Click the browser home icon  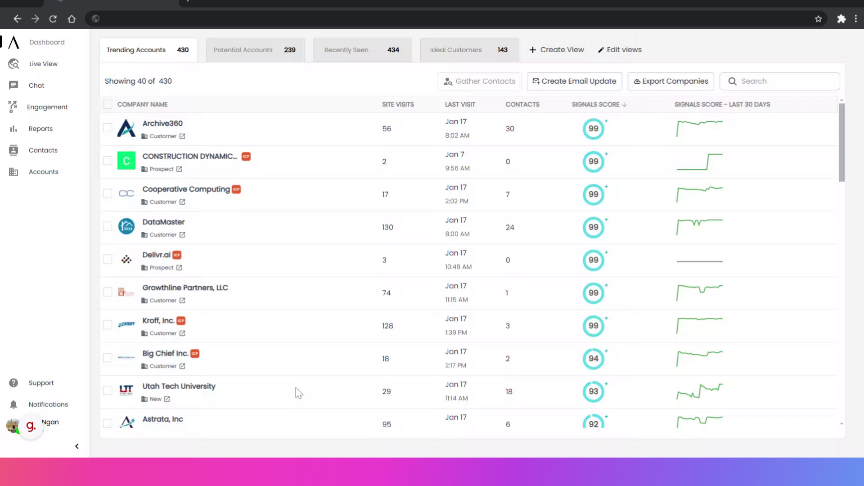[72, 19]
